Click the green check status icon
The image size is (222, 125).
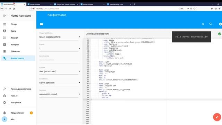point(220,34)
